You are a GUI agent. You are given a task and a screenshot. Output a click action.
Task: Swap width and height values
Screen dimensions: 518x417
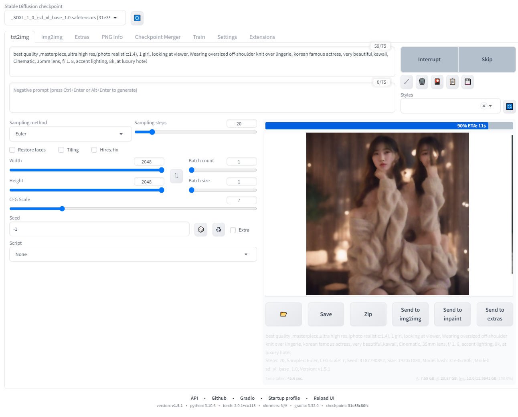(x=176, y=176)
